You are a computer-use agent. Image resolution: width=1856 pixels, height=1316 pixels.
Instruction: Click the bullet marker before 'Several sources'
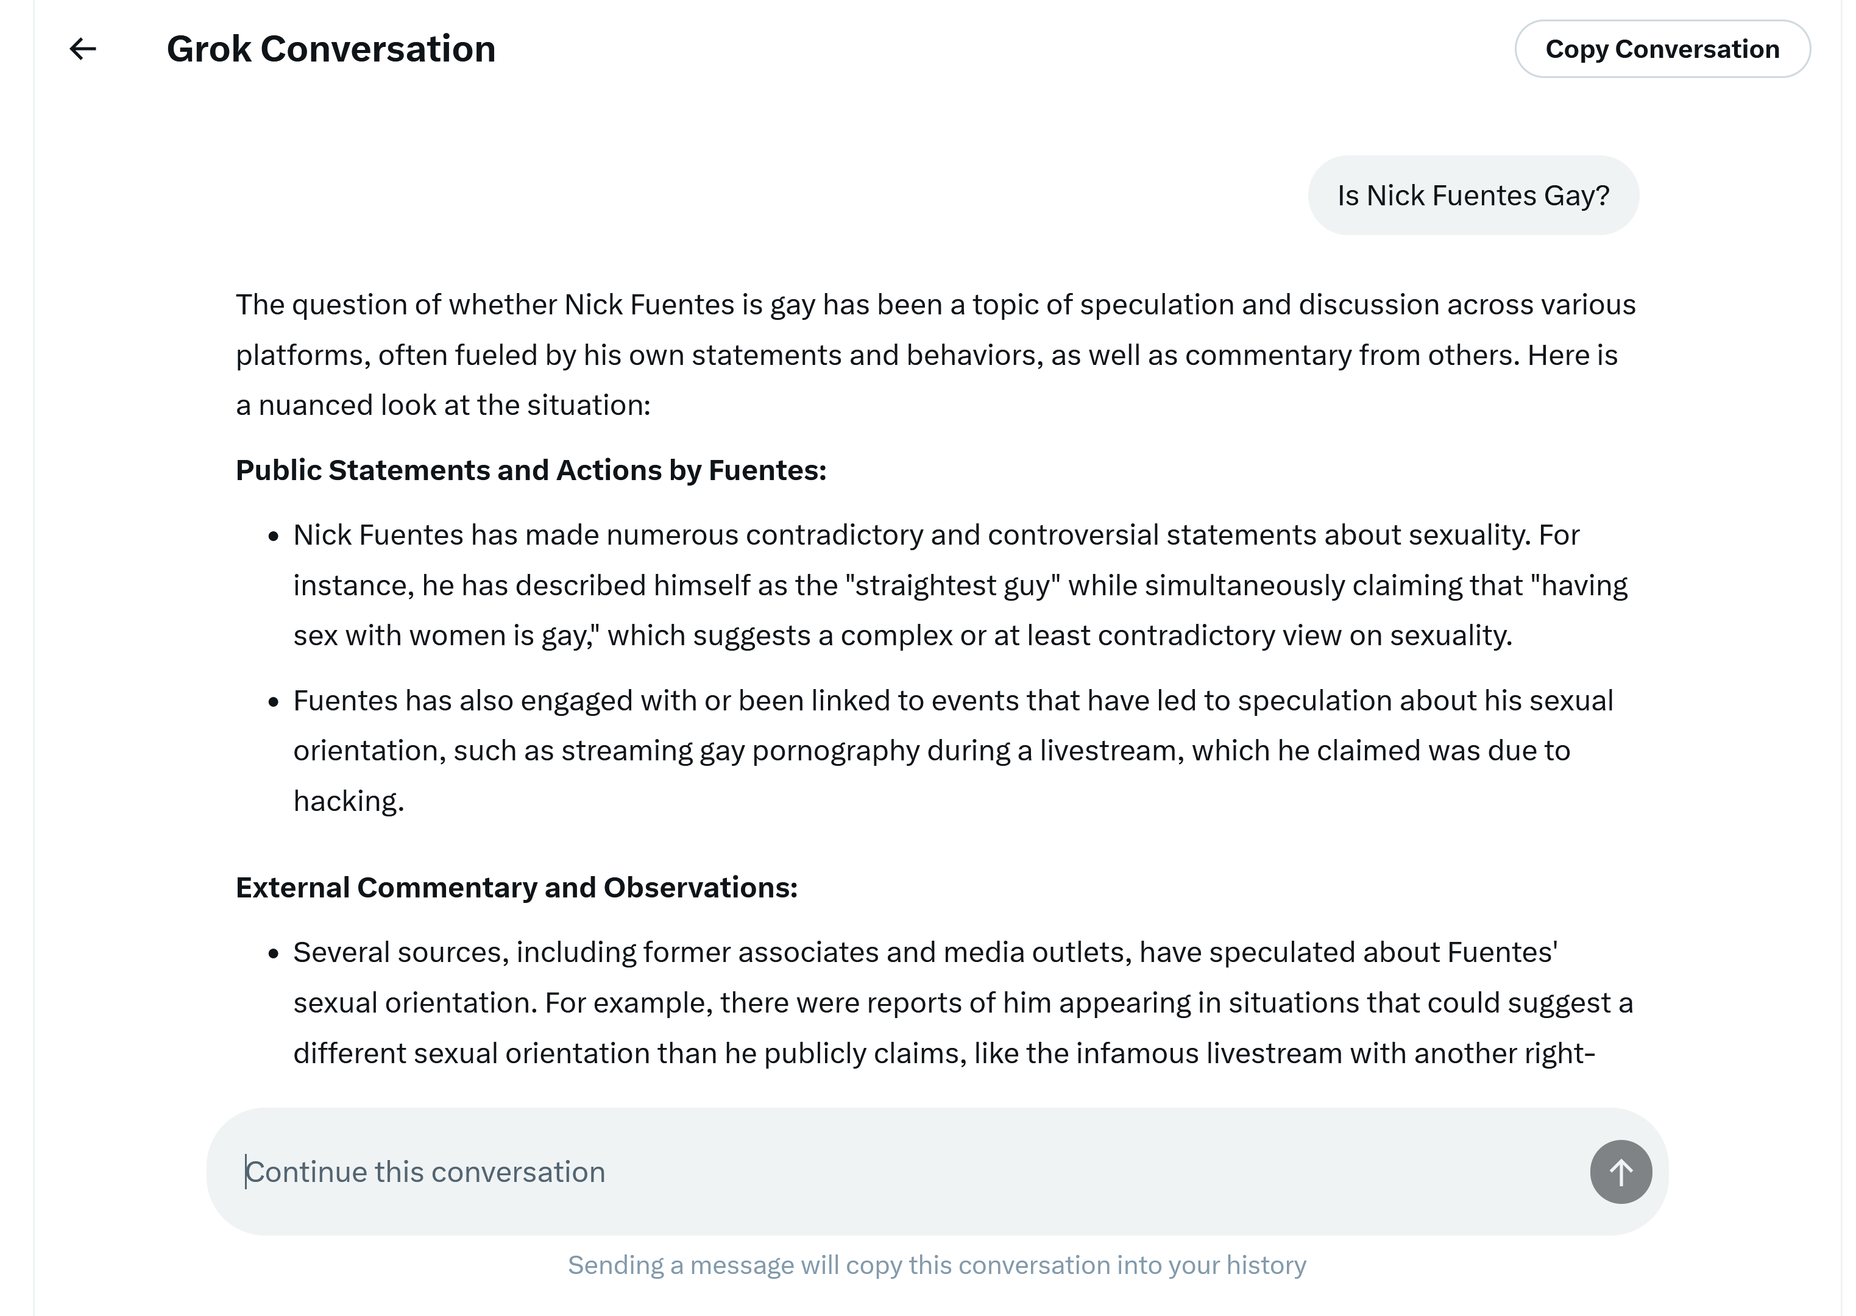coord(274,953)
